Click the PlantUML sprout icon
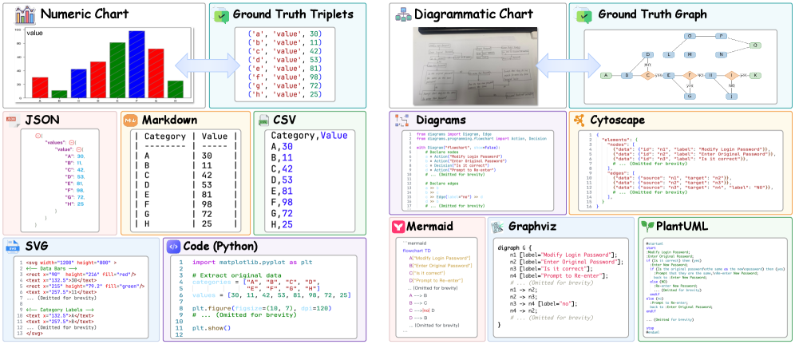The image size is (795, 344). (647, 225)
